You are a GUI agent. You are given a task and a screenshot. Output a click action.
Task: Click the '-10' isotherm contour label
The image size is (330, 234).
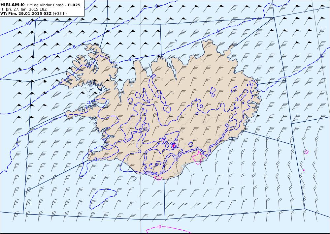pyautogui.click(x=28, y=23)
